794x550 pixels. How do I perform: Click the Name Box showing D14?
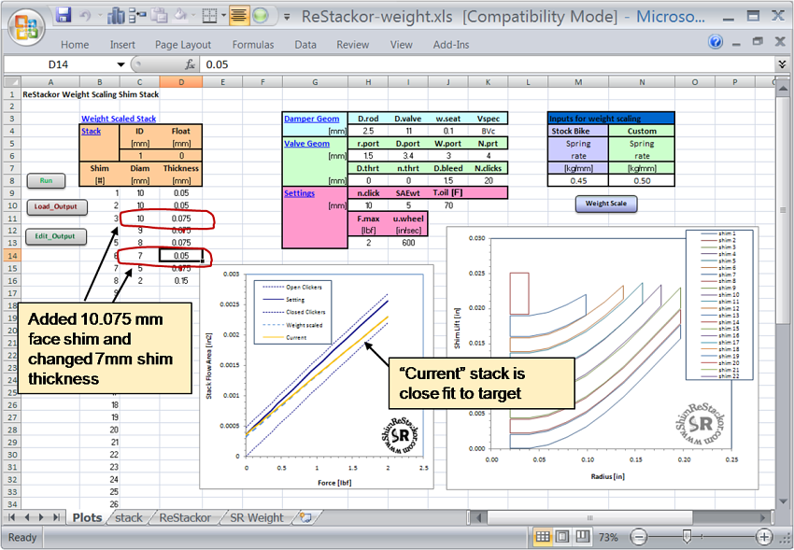click(58, 64)
